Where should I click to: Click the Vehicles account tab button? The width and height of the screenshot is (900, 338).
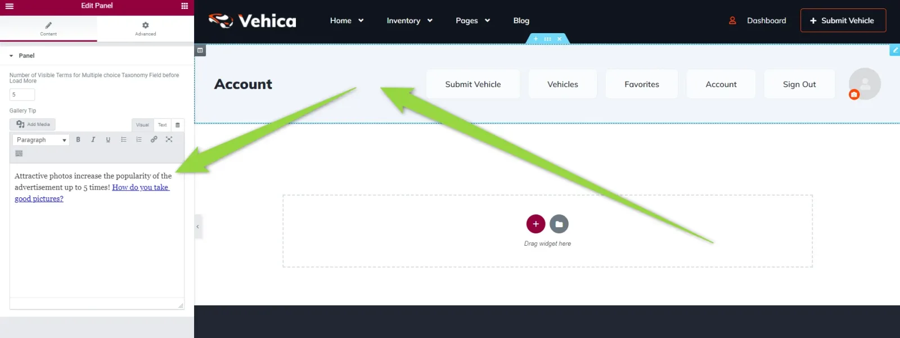coord(562,84)
